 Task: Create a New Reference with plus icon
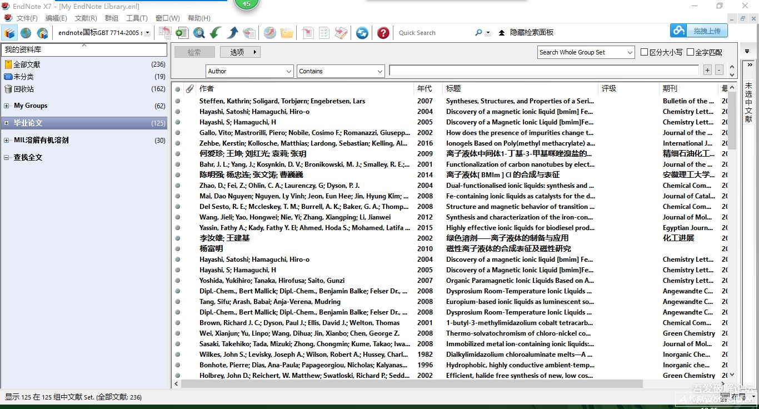[182, 33]
